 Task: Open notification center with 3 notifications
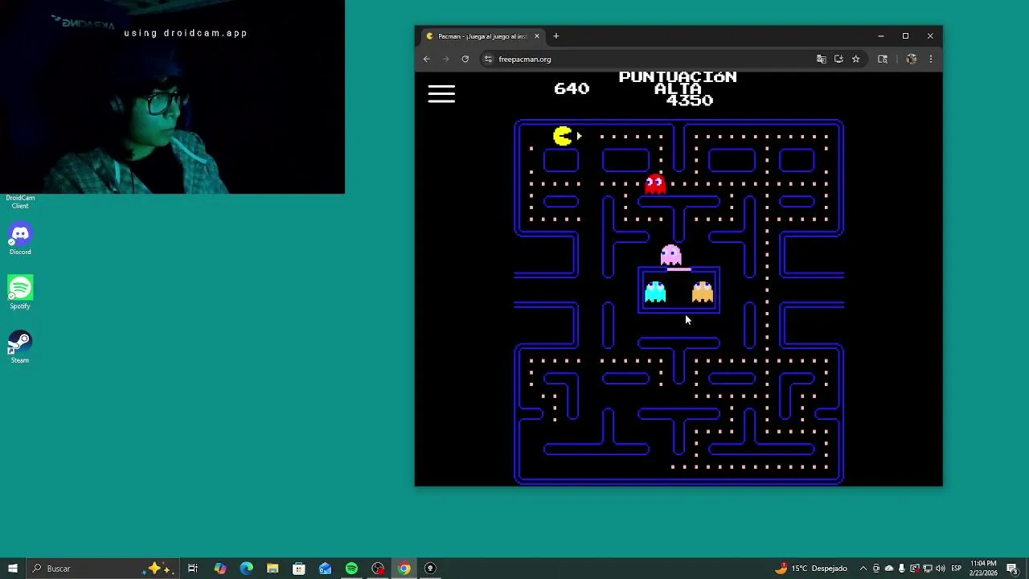point(1013,569)
